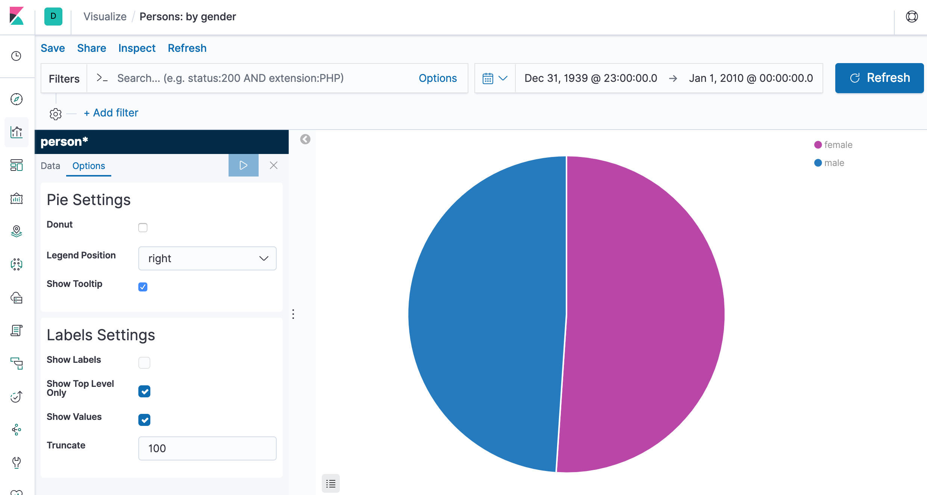Open the Recently Viewed clock icon
This screenshot has width=927, height=495.
[x=17, y=56]
